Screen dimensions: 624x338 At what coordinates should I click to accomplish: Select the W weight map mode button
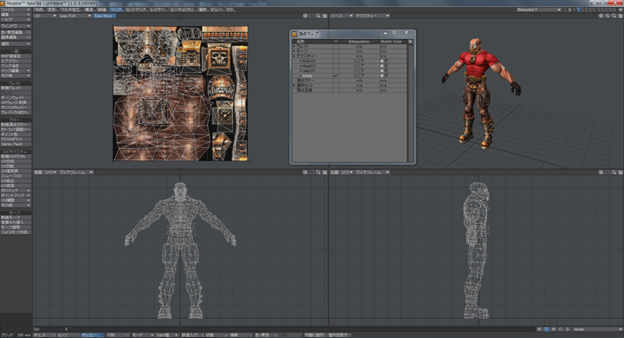pos(539,329)
